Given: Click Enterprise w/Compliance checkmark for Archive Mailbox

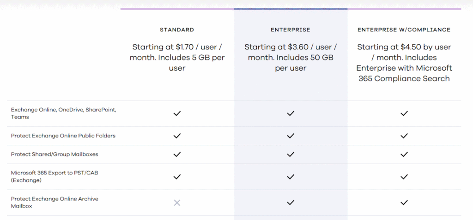Looking at the screenshot, I should point(404,202).
